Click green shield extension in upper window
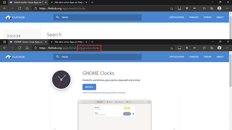 click(187, 8)
